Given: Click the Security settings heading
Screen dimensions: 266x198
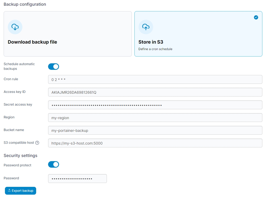Looking at the screenshot, I should pos(21,155).
